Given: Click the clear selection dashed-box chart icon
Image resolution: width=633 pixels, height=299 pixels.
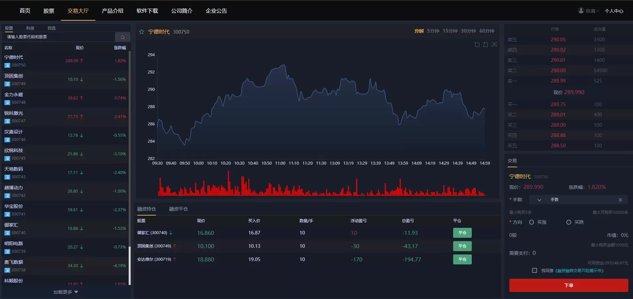Looking at the screenshot, I should (x=494, y=45).
